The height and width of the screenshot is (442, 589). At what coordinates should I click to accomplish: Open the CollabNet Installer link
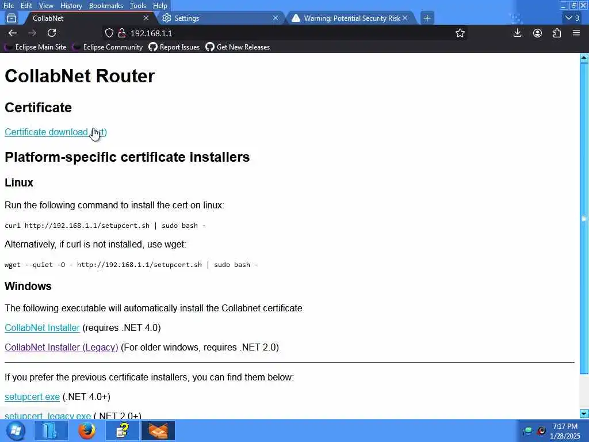[42, 327]
